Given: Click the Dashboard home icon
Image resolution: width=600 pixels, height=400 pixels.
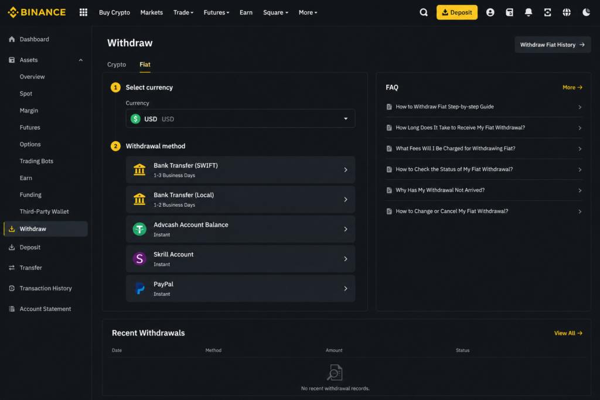Looking at the screenshot, I should pyautogui.click(x=12, y=39).
